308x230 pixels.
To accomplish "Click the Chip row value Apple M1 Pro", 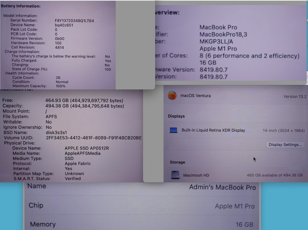I will pos(235,206).
